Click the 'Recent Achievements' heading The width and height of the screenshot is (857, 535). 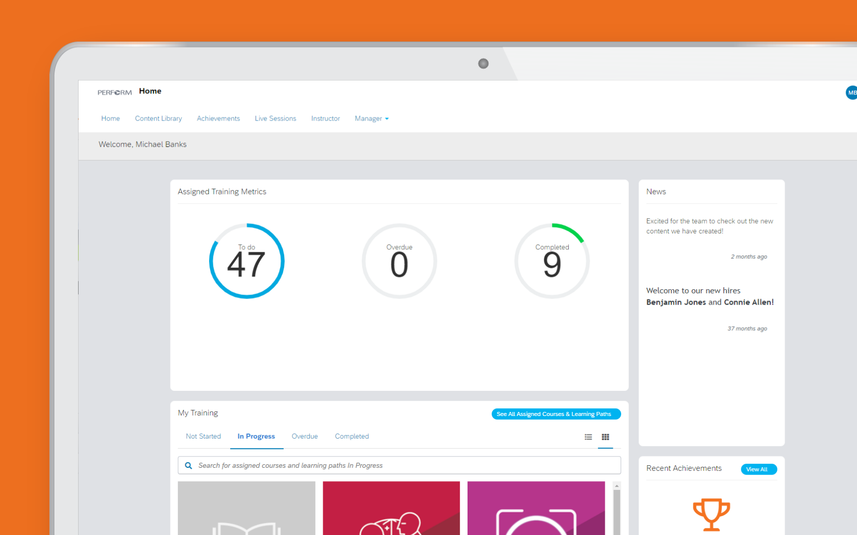(x=684, y=468)
